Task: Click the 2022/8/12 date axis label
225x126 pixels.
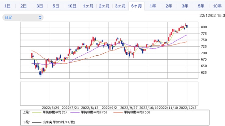Action: coord(90,108)
